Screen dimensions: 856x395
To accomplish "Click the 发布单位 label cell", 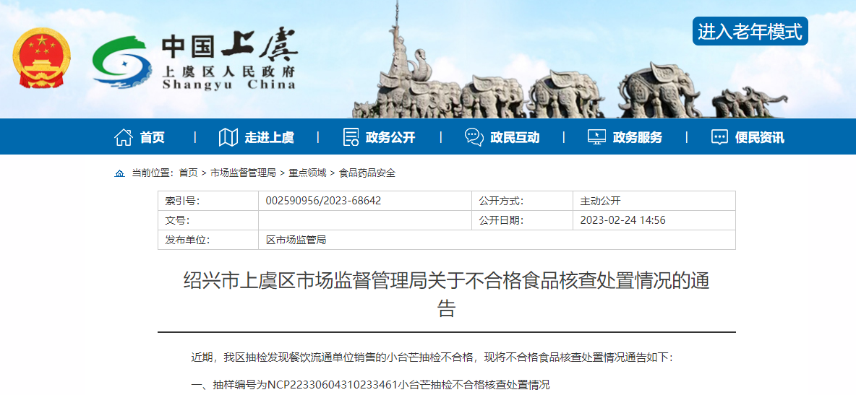I will 208,240.
